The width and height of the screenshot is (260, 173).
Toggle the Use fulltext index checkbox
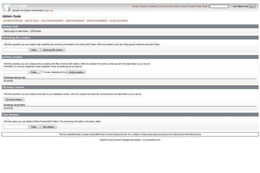click(231, 6)
